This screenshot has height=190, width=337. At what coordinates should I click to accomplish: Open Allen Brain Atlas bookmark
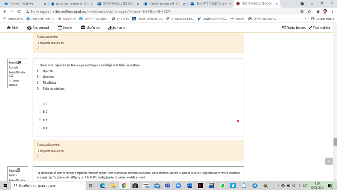[x=40, y=19]
